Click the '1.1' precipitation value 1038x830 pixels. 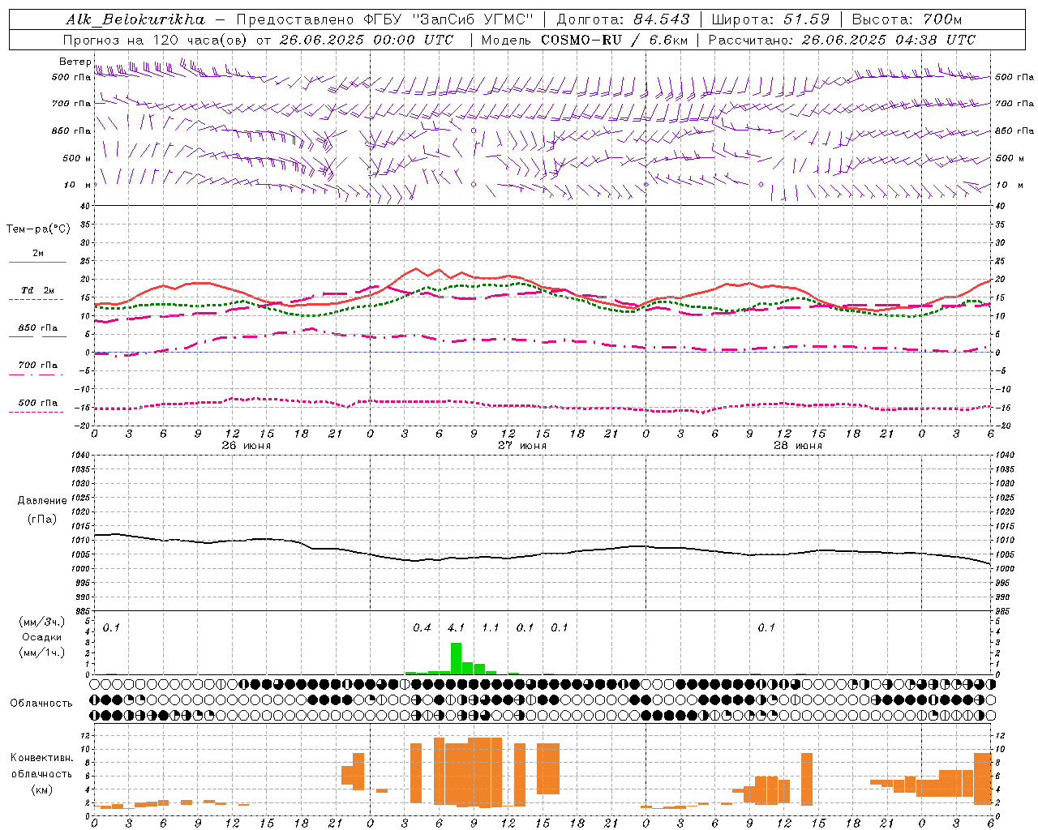(x=491, y=628)
